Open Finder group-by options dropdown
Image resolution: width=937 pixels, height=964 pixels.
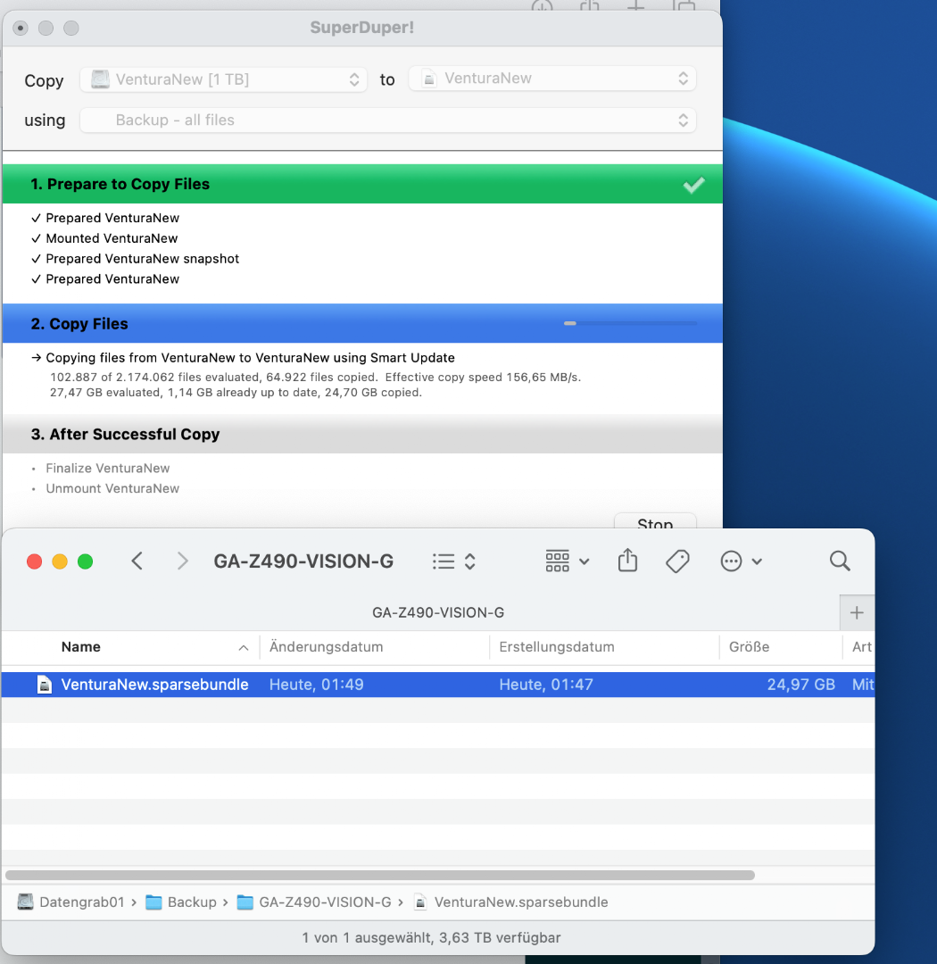[567, 561]
